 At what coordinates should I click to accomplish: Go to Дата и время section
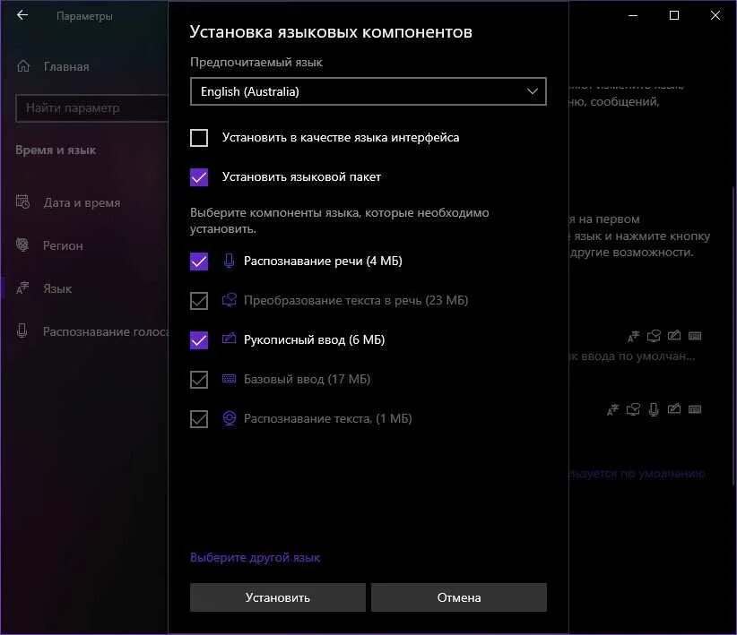point(82,203)
